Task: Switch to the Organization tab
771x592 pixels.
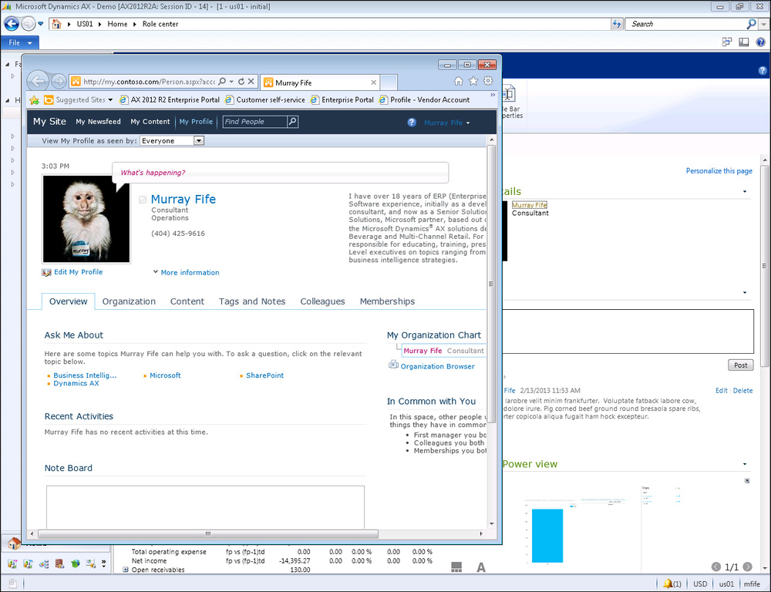Action: coord(129,301)
